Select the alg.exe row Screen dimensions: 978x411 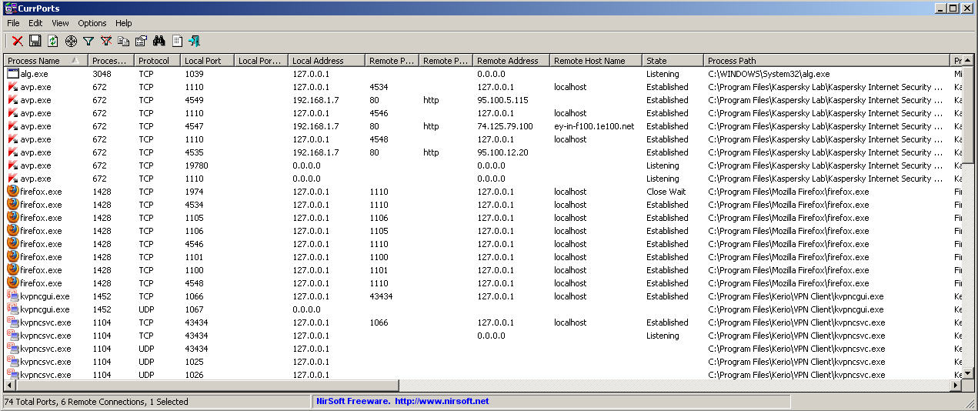pos(35,74)
